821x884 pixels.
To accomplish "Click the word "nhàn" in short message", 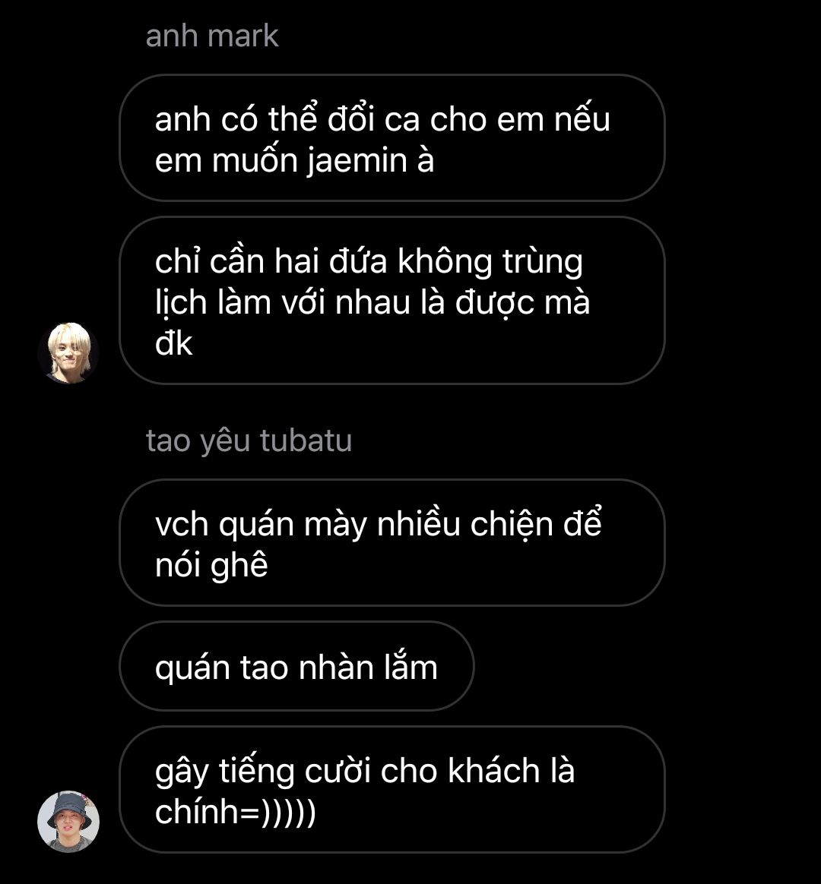I will point(336,668).
